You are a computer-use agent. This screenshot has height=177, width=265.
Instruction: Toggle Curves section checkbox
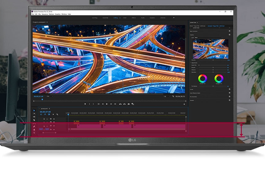coord(230,89)
